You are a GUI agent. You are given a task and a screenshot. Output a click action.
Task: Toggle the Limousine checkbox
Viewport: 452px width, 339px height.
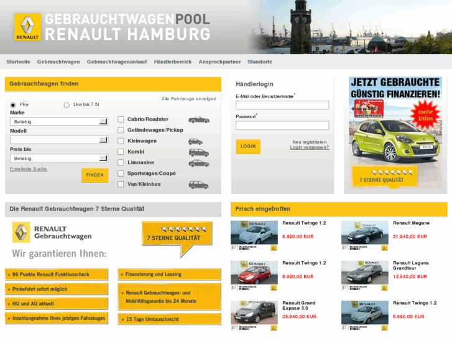tap(121, 162)
